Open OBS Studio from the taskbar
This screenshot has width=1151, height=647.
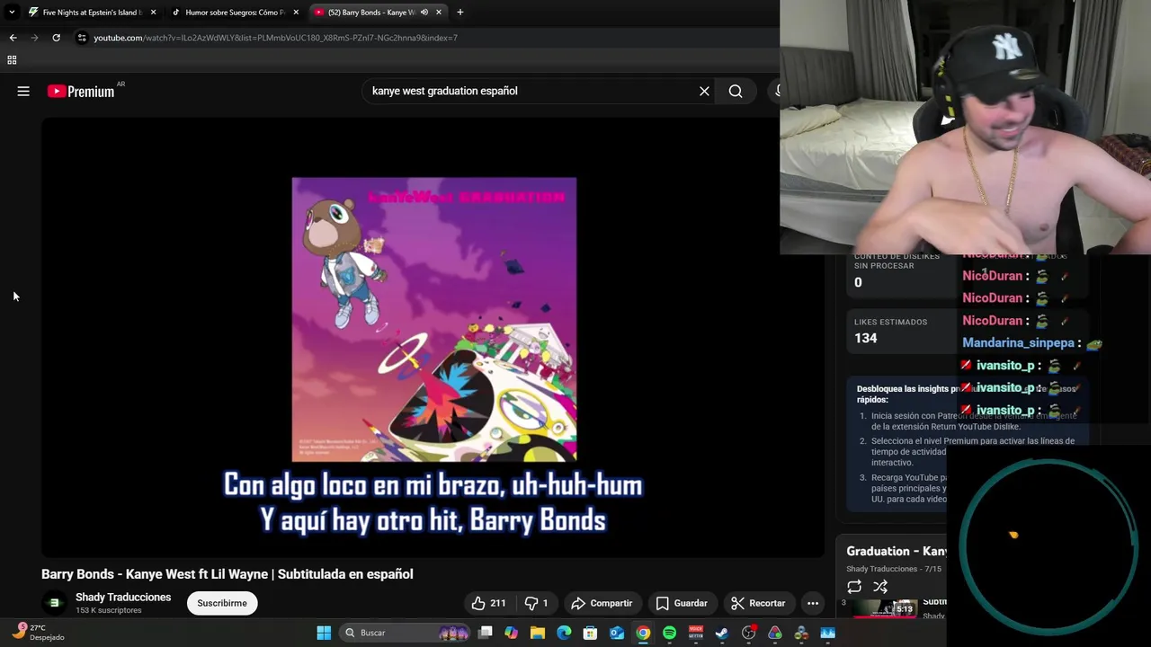(x=748, y=633)
